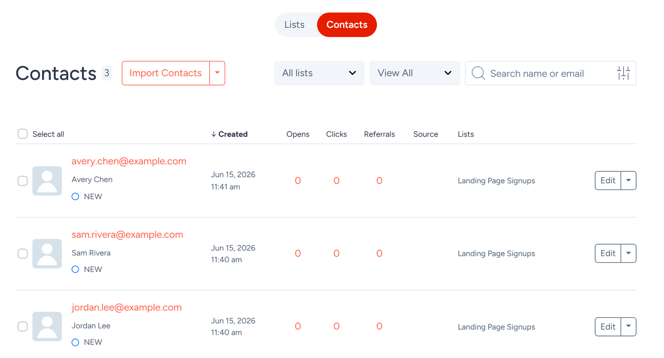Expand the Edit dropdown arrow for Sam Rivera

[x=628, y=253]
